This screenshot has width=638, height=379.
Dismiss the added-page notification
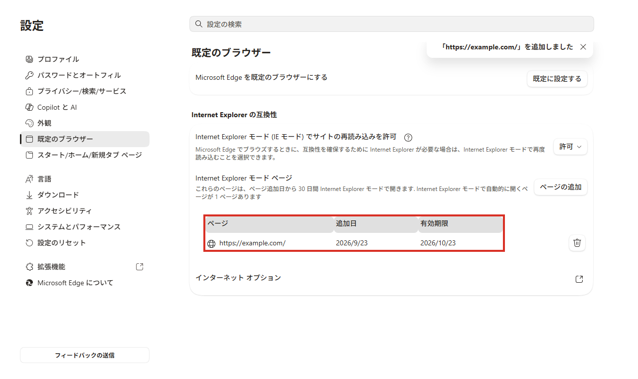coord(583,47)
